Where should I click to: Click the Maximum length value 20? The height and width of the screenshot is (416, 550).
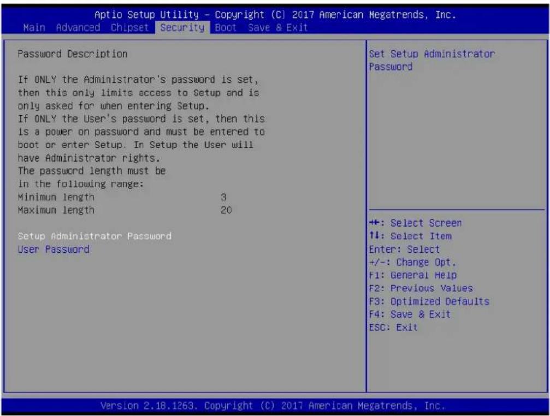click(226, 210)
